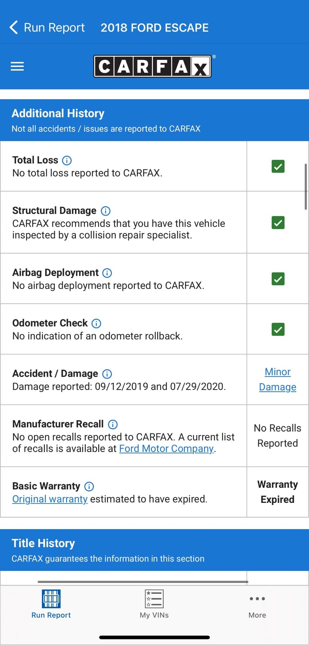Tap the Accident / Damage info icon
309x645 pixels.
[x=107, y=374]
